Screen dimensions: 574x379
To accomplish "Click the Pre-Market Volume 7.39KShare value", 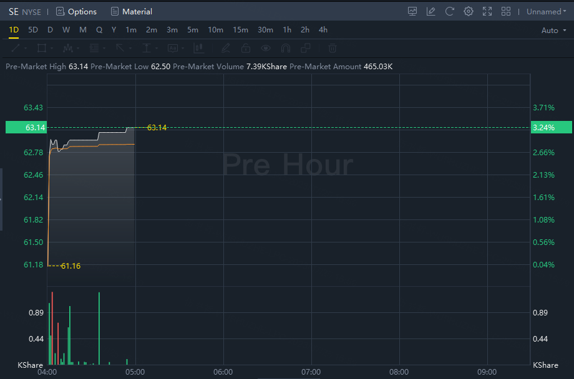I will [x=266, y=67].
